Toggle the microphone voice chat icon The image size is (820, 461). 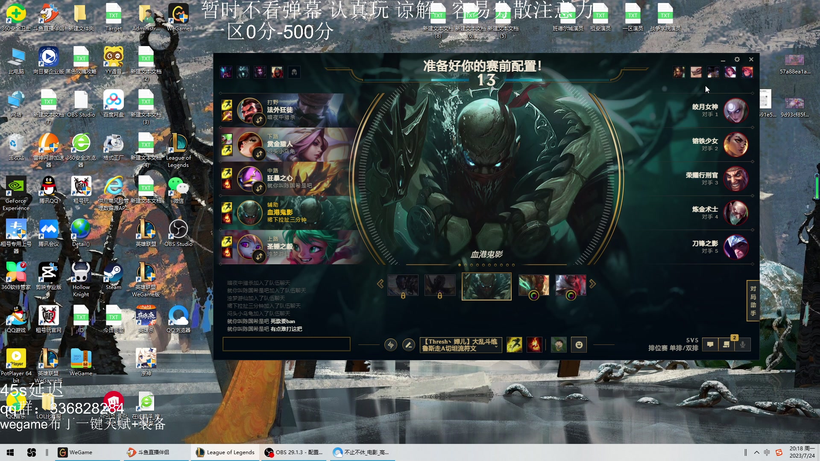coord(743,345)
